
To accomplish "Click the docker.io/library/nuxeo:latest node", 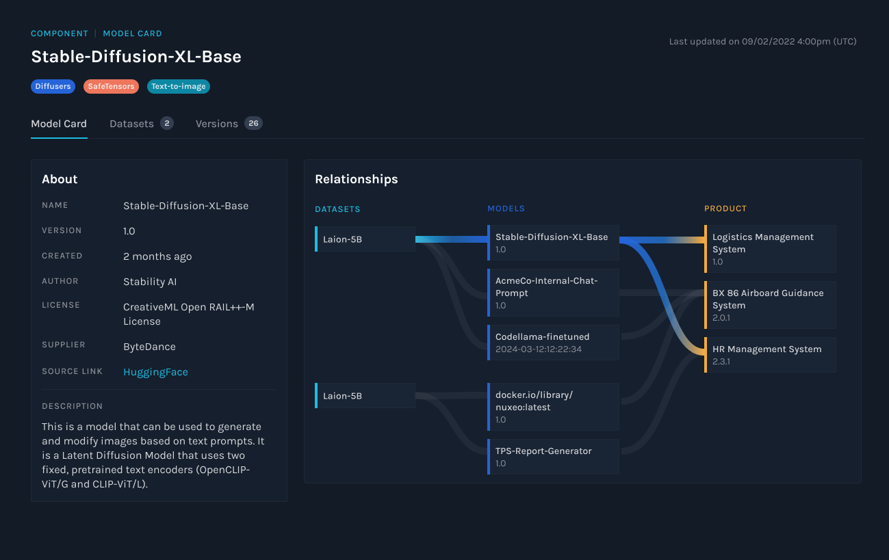I will [553, 407].
